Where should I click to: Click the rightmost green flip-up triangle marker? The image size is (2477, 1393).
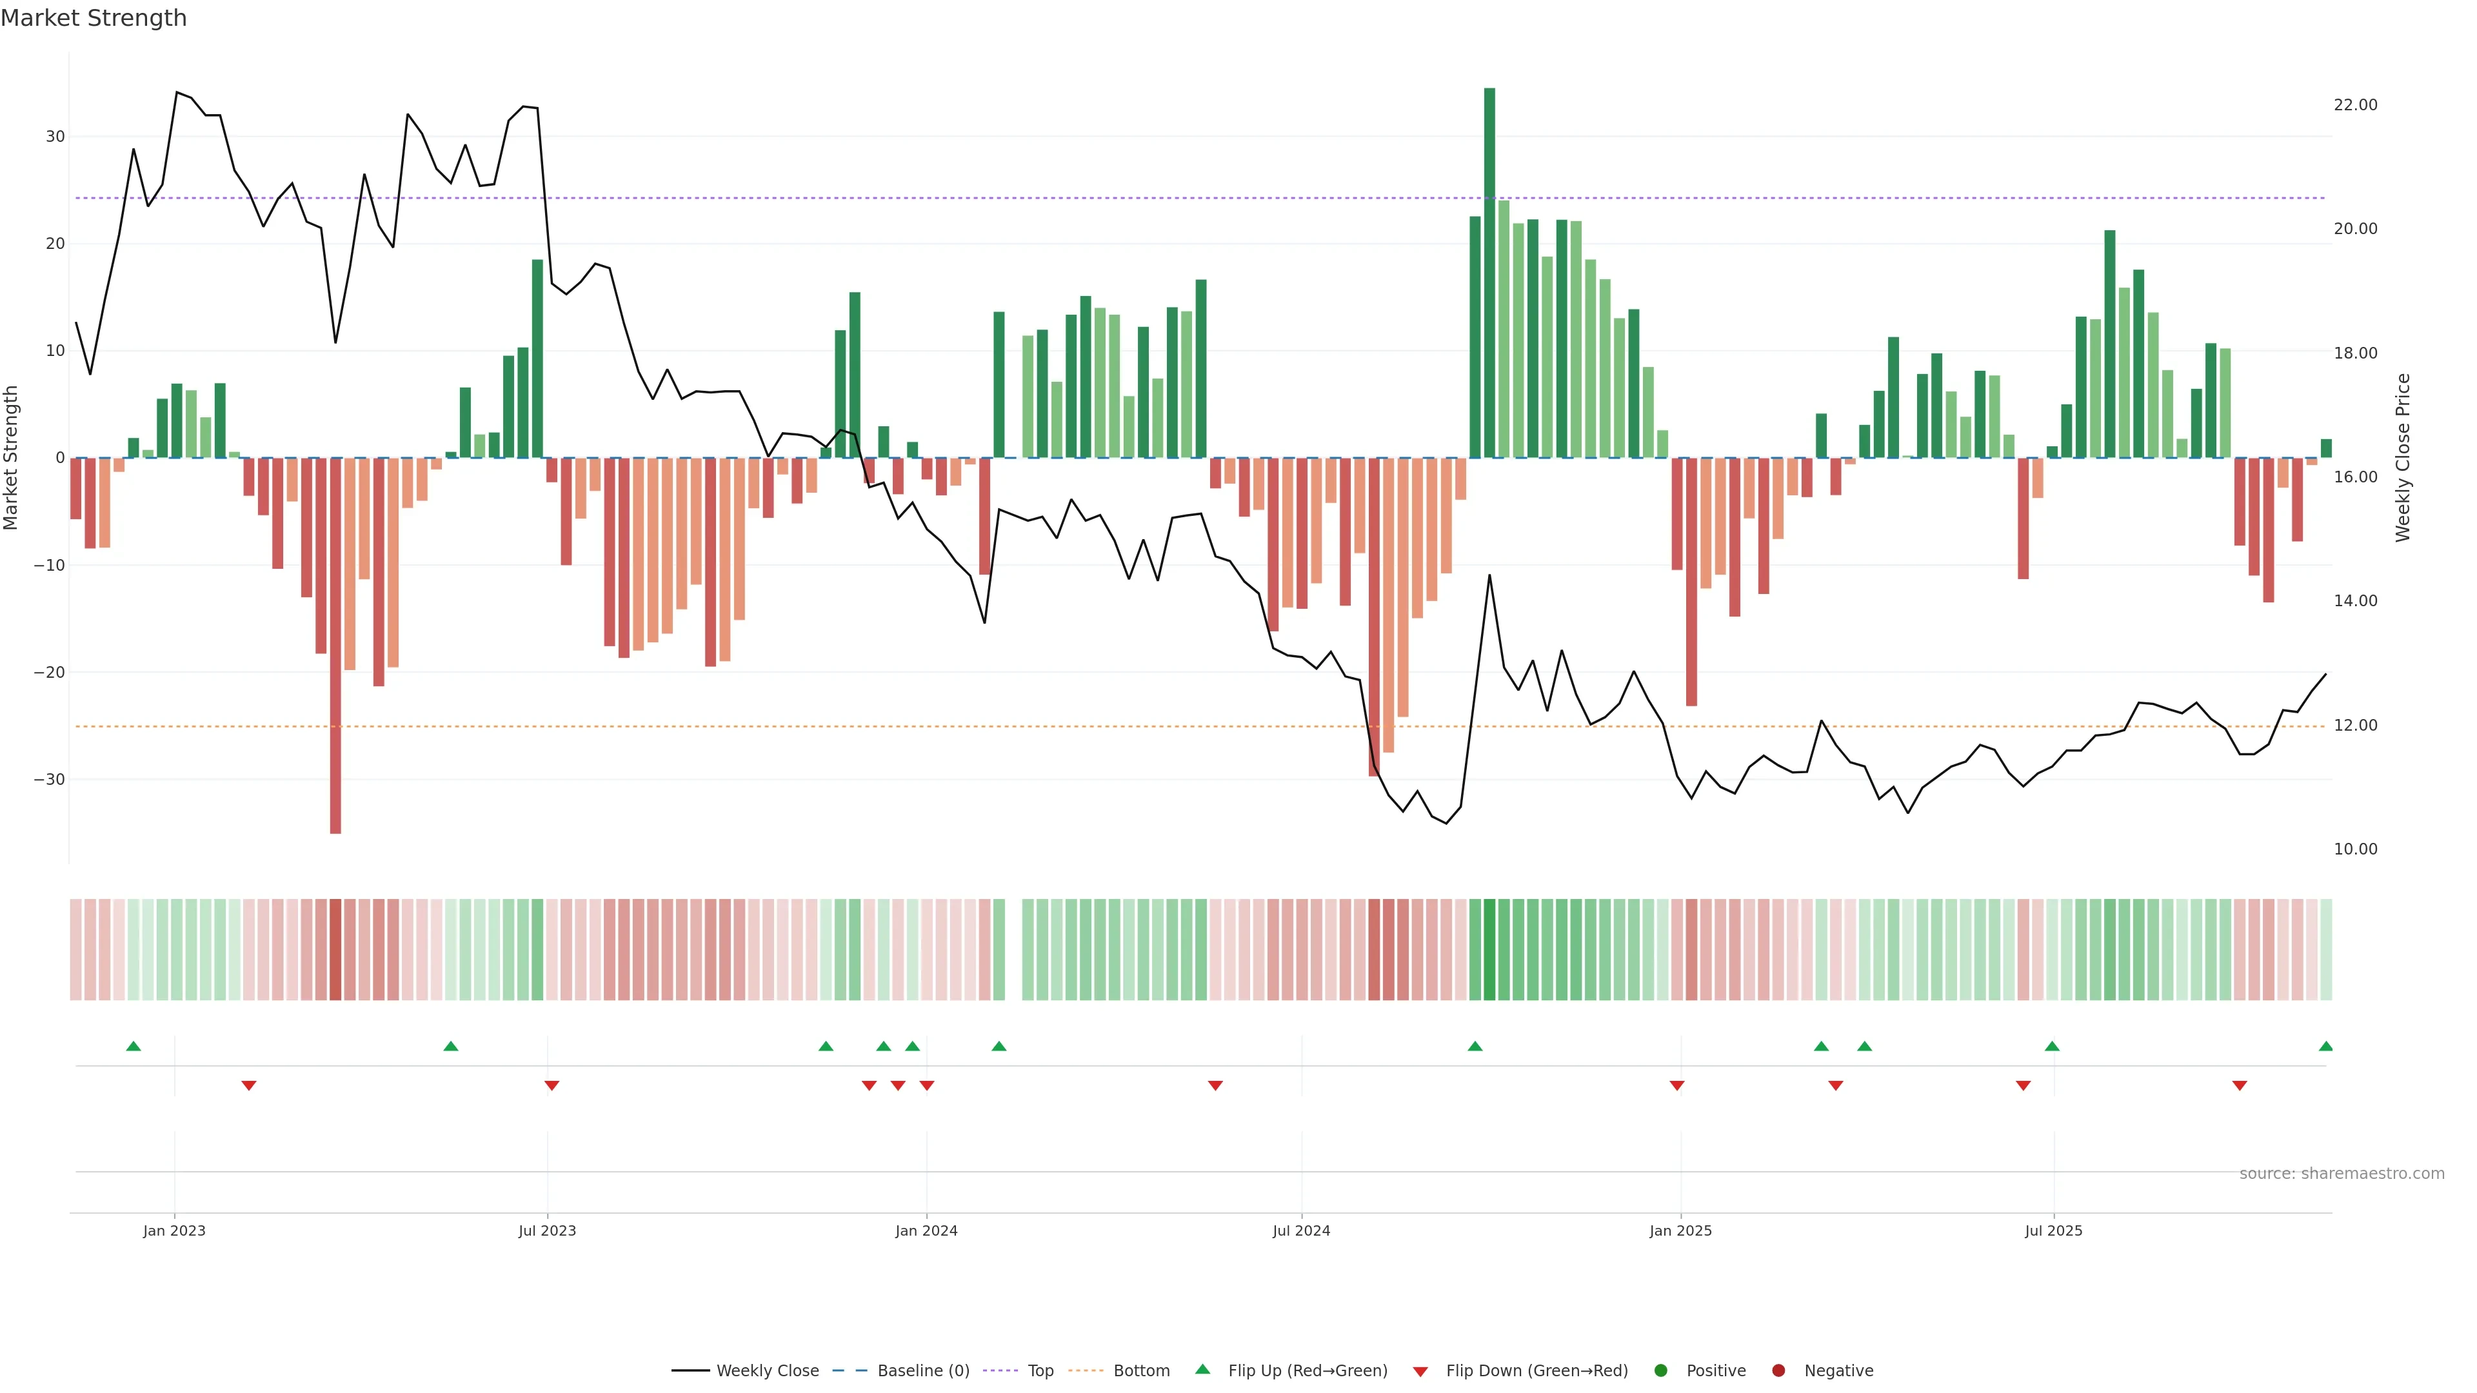[x=2325, y=1046]
